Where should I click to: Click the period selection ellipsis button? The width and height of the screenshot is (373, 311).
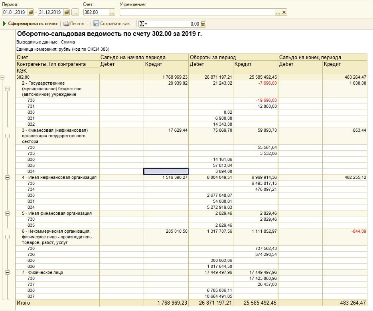coord(75,12)
